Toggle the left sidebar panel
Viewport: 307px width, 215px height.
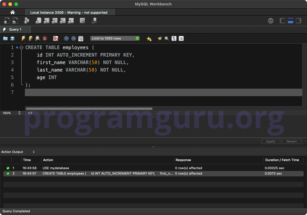click(x=282, y=21)
